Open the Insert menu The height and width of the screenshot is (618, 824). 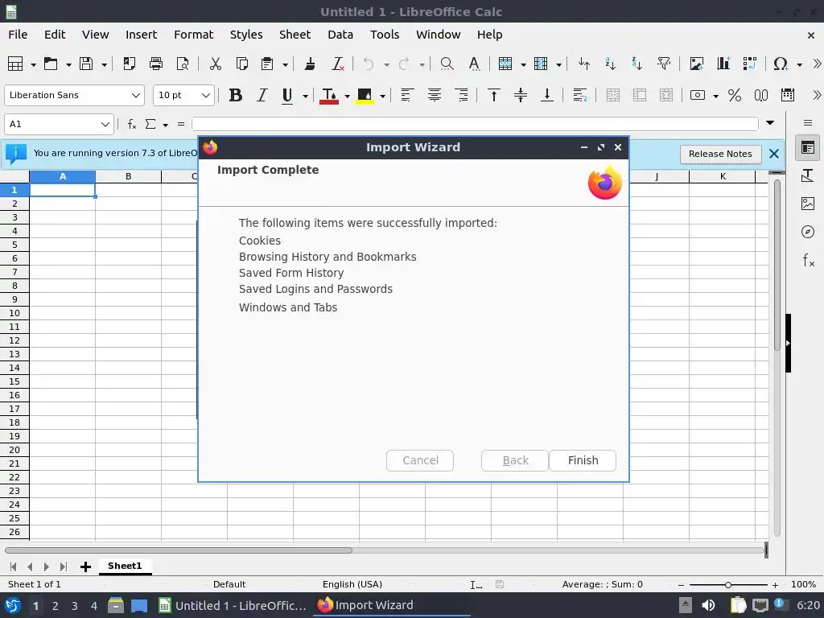click(x=141, y=35)
